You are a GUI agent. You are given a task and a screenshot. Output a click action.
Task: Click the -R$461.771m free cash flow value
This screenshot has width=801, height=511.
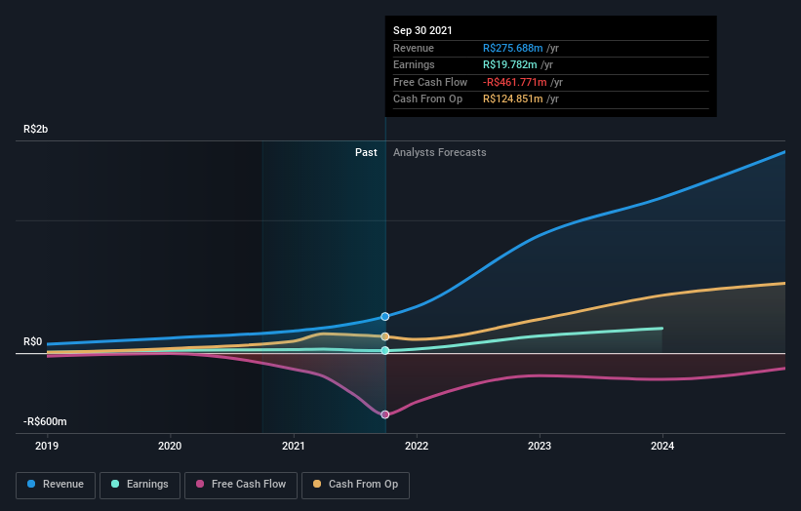pyautogui.click(x=515, y=82)
